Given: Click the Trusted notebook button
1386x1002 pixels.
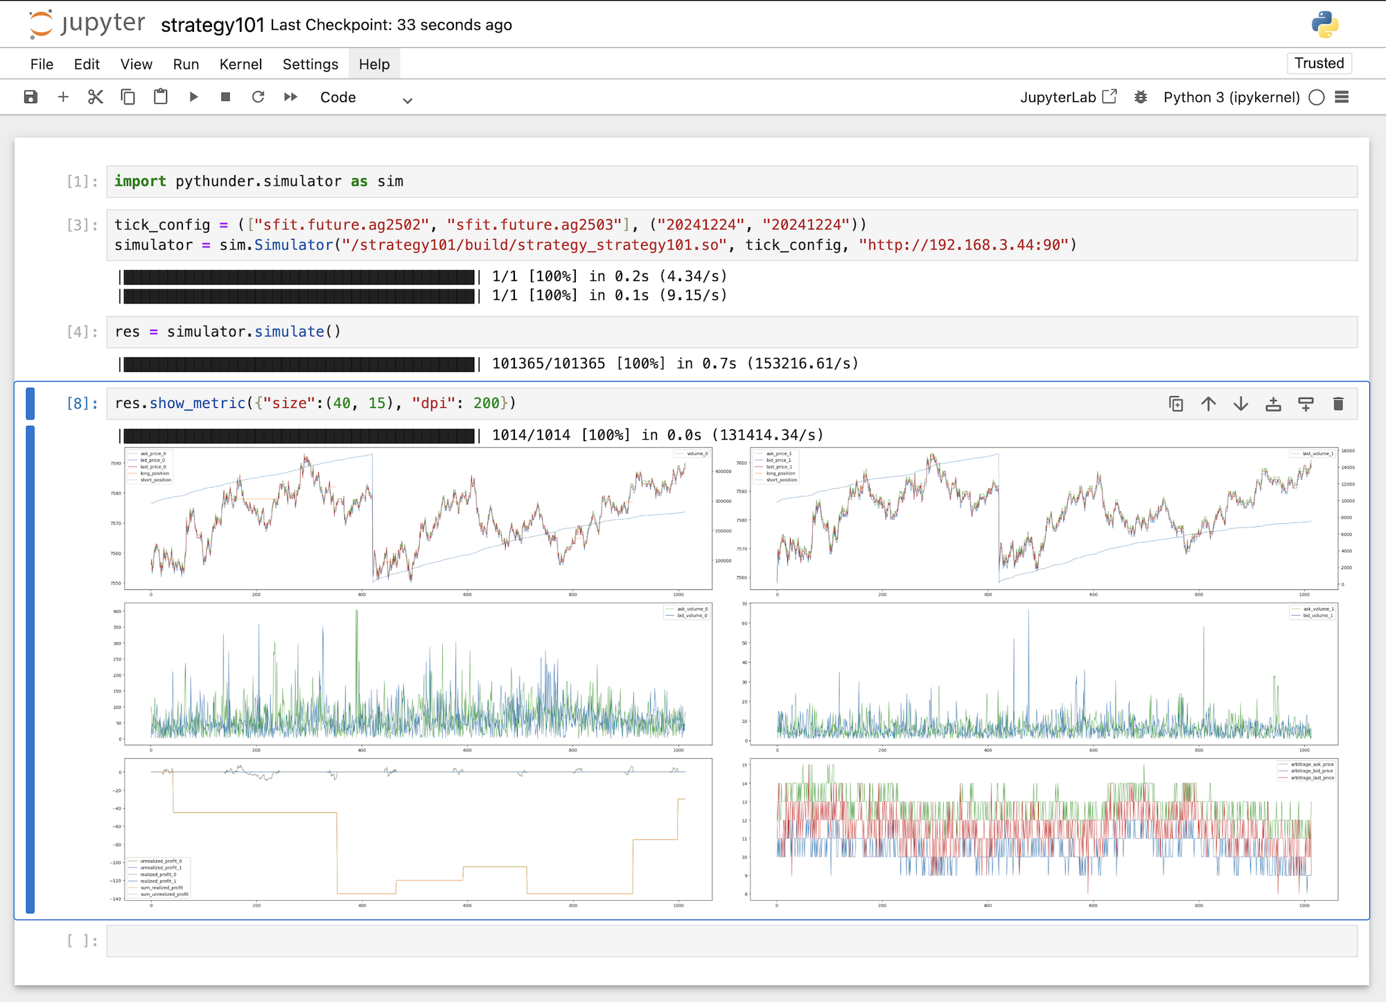Looking at the screenshot, I should 1319,63.
